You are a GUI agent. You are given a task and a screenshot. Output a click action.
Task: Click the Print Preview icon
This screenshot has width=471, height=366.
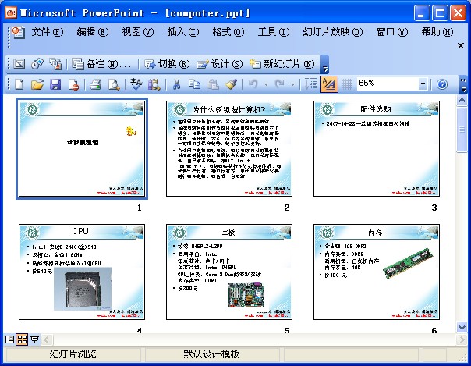coord(113,84)
